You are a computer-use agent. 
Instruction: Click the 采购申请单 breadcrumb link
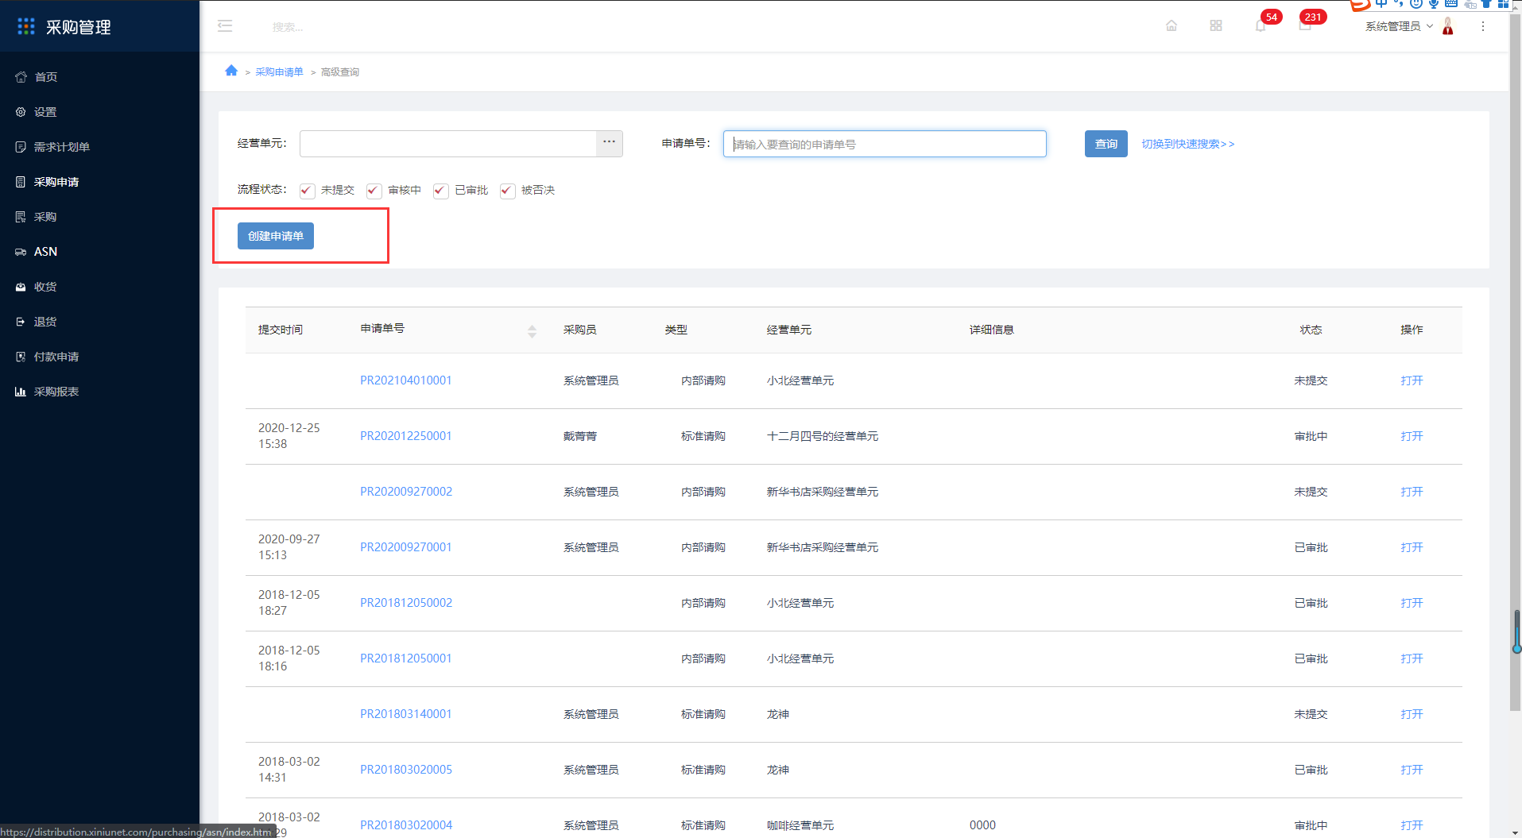coord(279,71)
